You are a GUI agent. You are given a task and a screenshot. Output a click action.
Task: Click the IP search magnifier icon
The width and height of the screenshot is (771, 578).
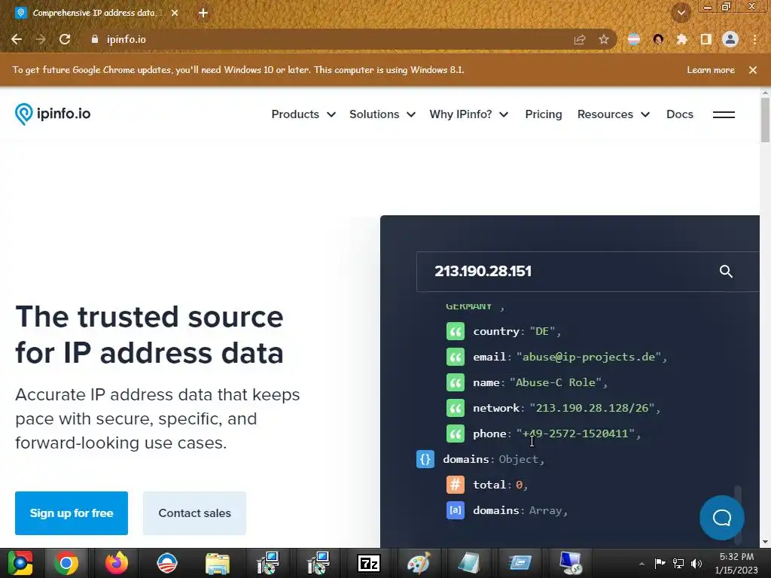click(726, 271)
